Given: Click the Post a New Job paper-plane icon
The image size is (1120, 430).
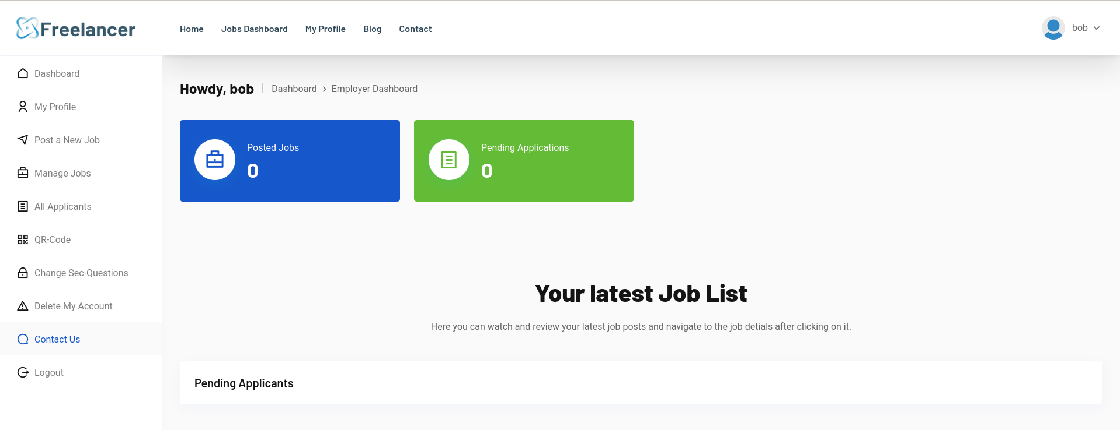Looking at the screenshot, I should pos(23,140).
